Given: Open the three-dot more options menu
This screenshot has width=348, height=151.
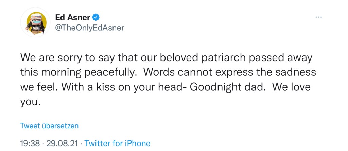Looking at the screenshot, I should pyautogui.click(x=318, y=17).
